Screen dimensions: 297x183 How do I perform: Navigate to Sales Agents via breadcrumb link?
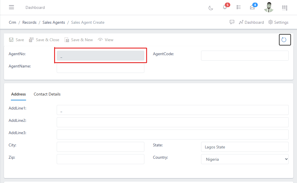[54, 22]
